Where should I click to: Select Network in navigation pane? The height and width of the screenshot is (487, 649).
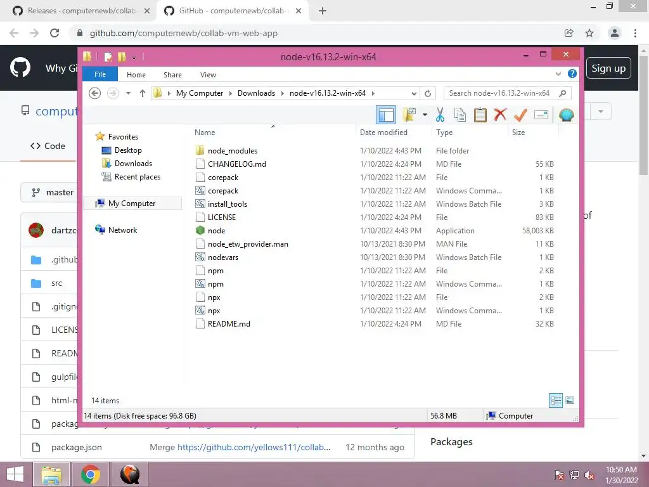pos(122,230)
